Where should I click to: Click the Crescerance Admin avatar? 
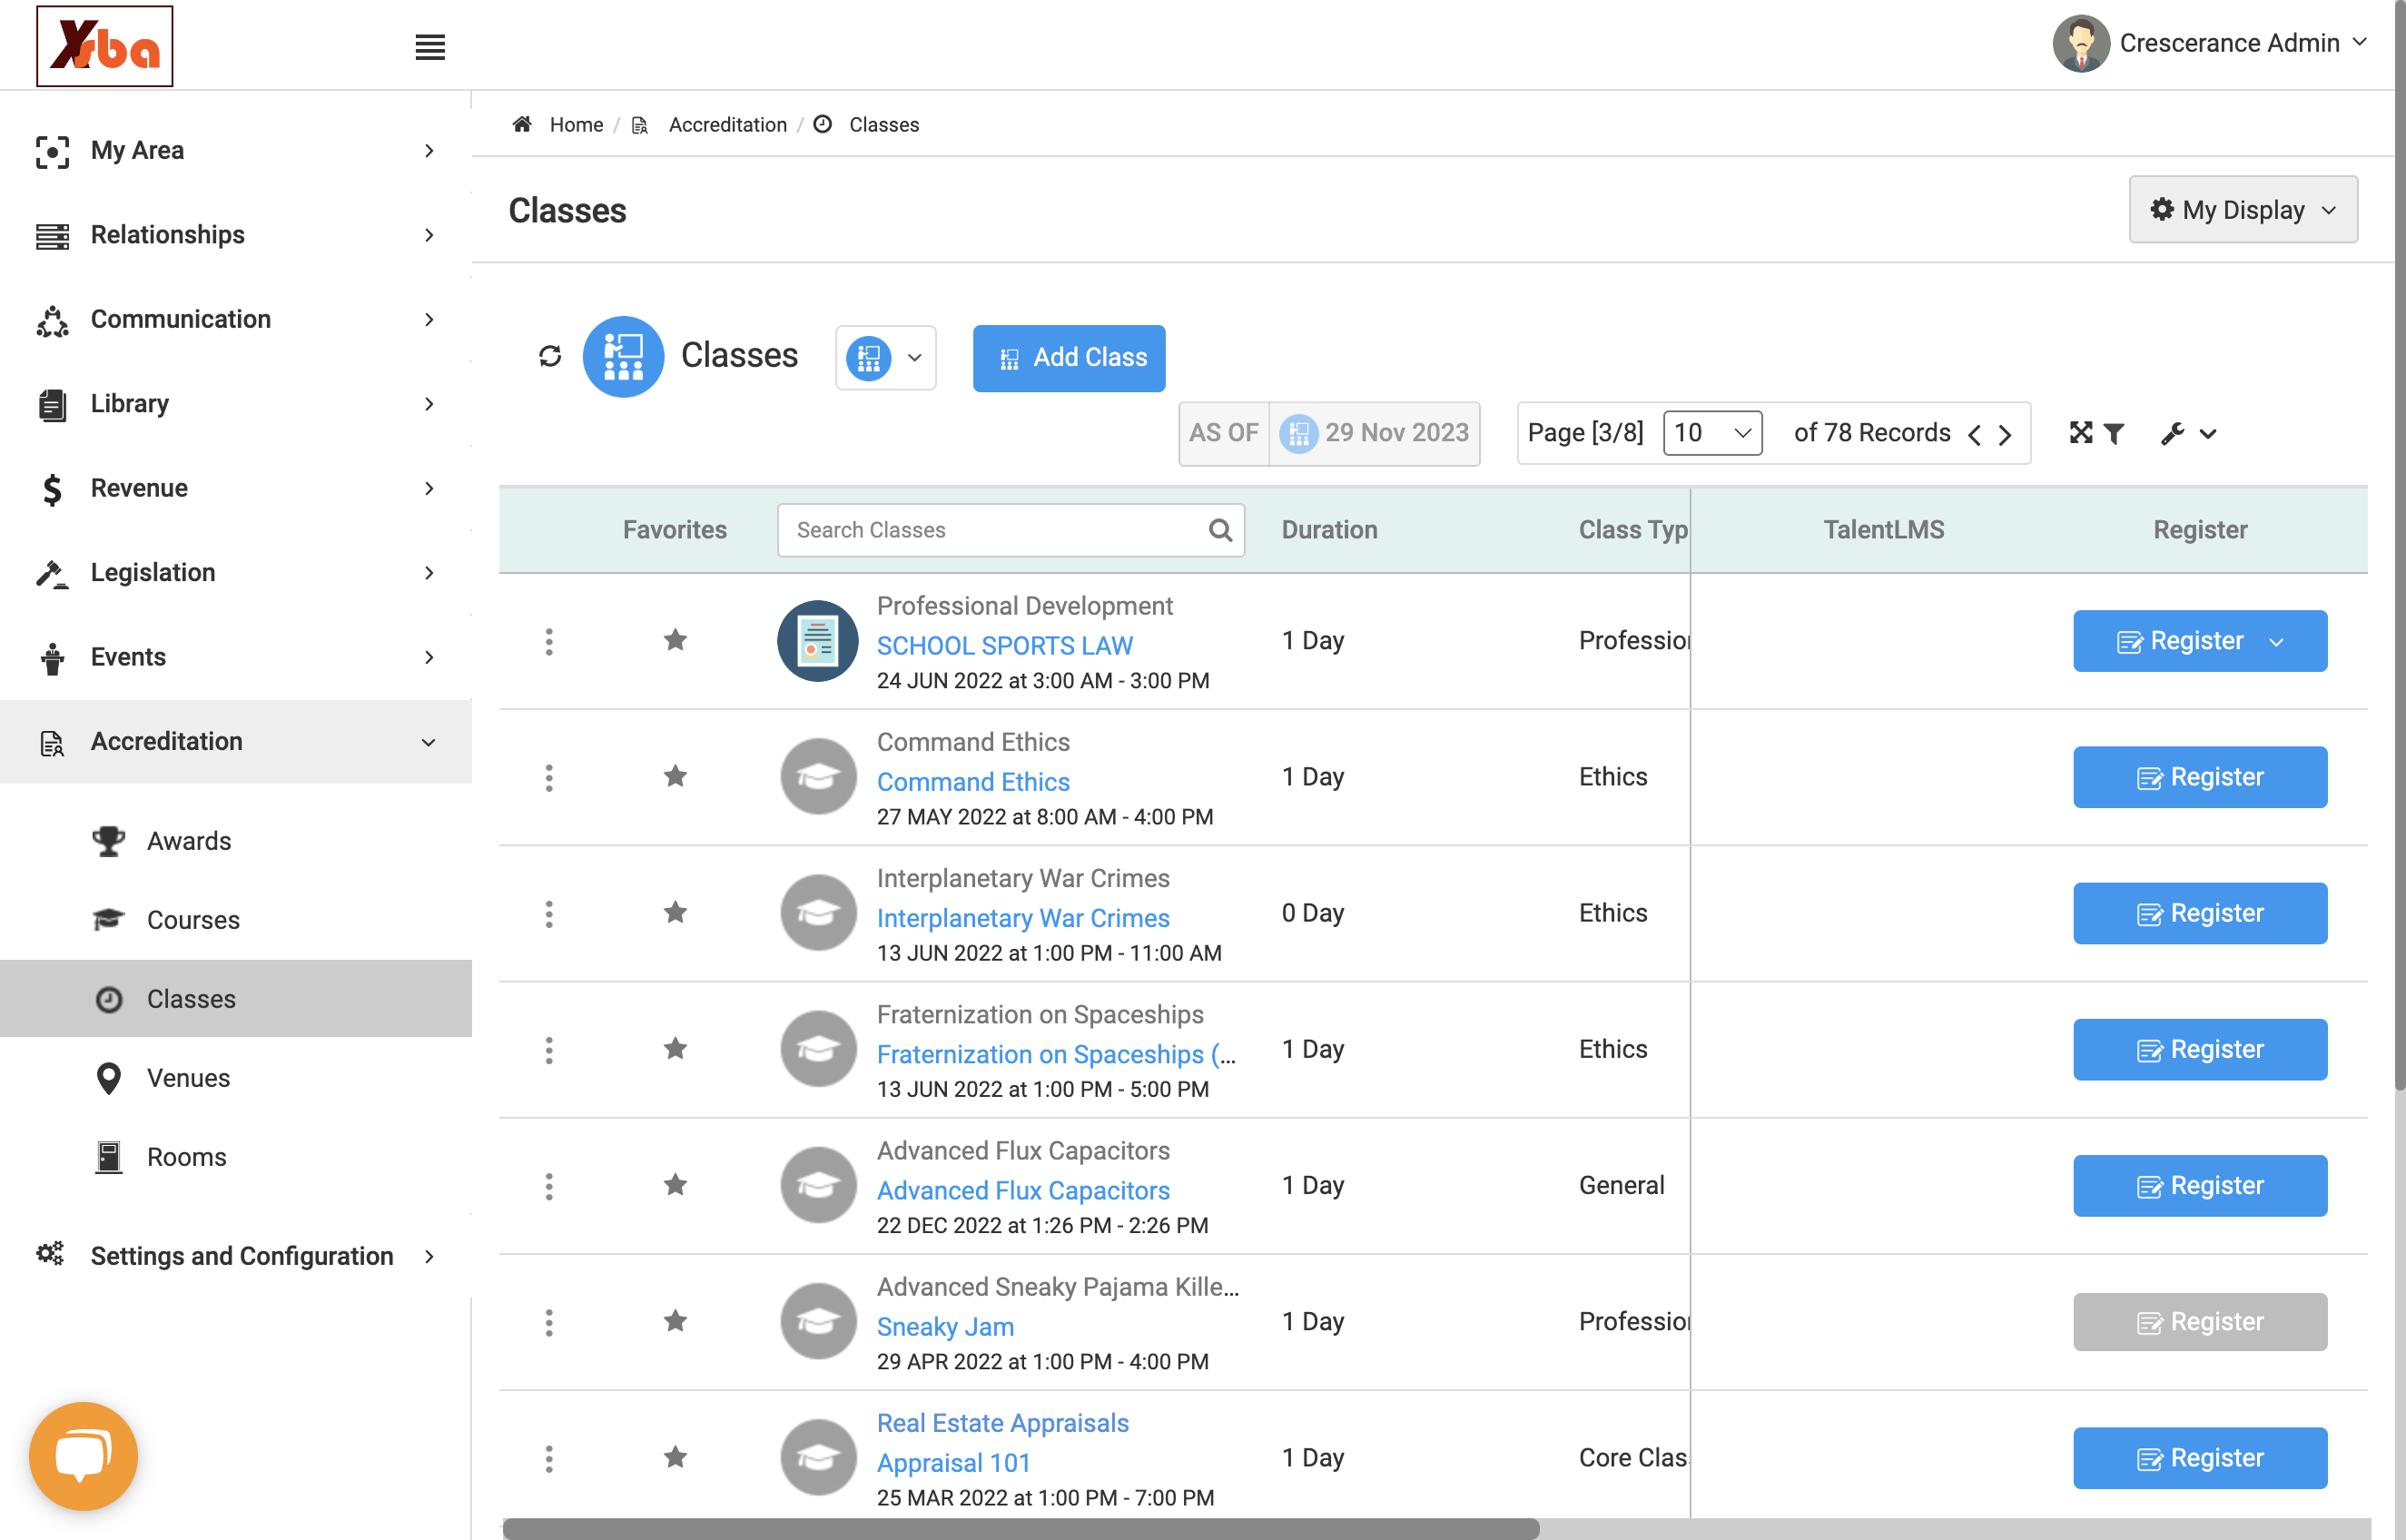click(2081, 43)
